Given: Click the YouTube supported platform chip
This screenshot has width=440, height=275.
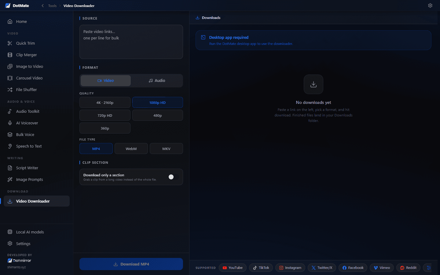Looking at the screenshot, I should (x=233, y=268).
